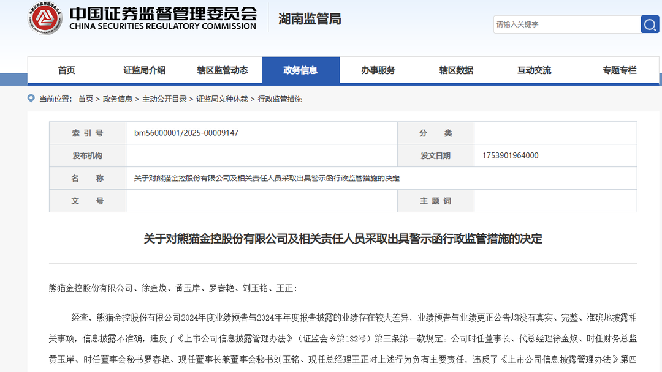Go to 证监局文种体裁 in the breadcrumb
662x372 pixels.
pyautogui.click(x=222, y=99)
